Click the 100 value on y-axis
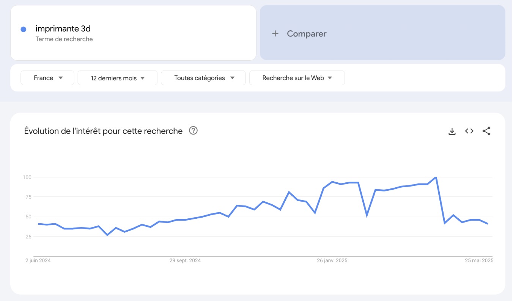 click(x=27, y=177)
